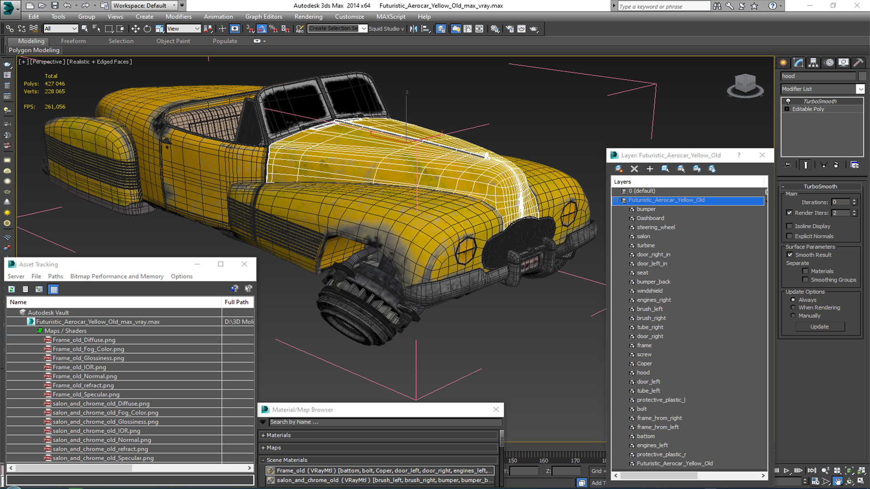Click the Pan View hand icon

tap(838, 482)
